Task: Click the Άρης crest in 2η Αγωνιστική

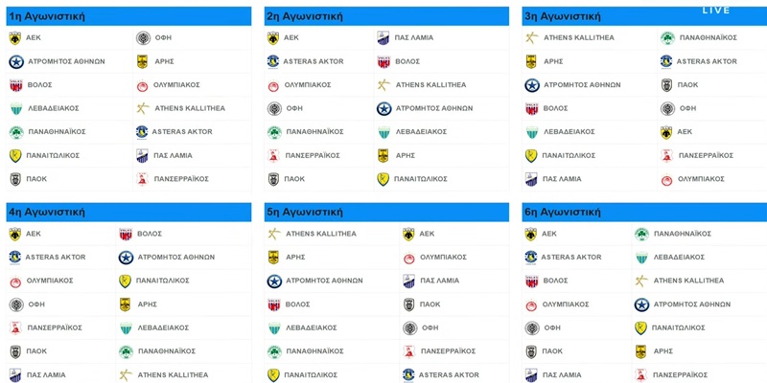Action: (x=383, y=155)
